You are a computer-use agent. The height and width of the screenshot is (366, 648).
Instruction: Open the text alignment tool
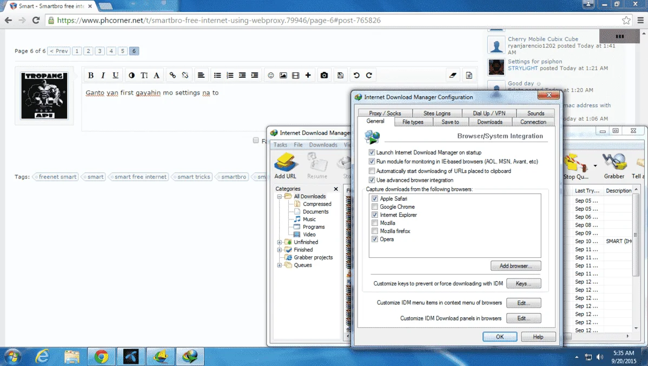coord(201,75)
